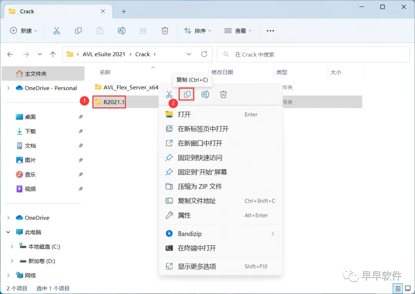The height and width of the screenshot is (294, 415).
Task: Open the 查看 view dropdown
Action: 238,31
